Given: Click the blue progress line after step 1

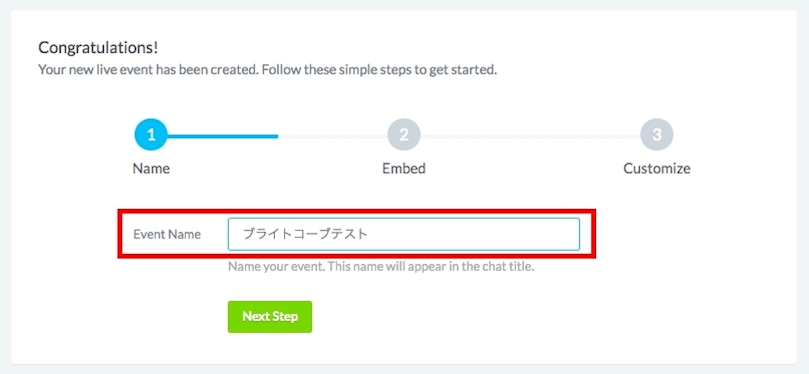Looking at the screenshot, I should [223, 136].
